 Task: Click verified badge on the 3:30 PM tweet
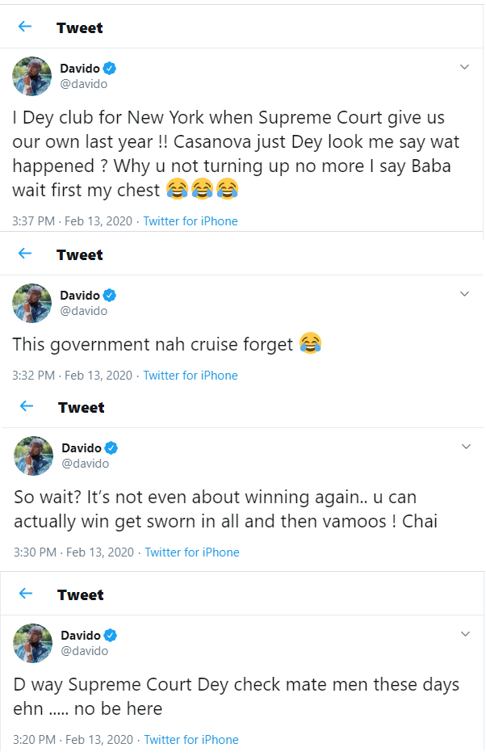111,448
